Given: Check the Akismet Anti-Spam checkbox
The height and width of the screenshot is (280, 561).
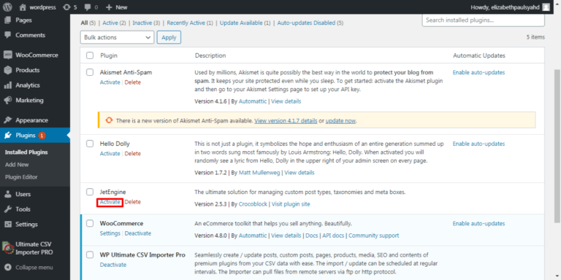Looking at the screenshot, I should [x=90, y=72].
